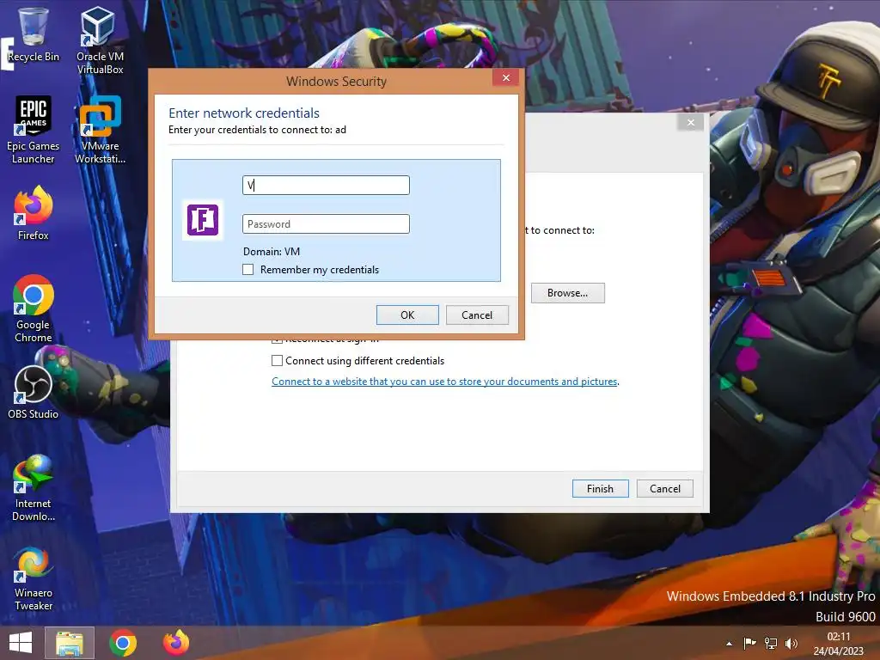The width and height of the screenshot is (880, 660).
Task: Focus the user name field containing V
Action: (x=326, y=186)
